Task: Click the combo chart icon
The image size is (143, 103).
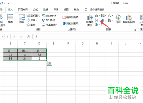Action: click(110, 20)
